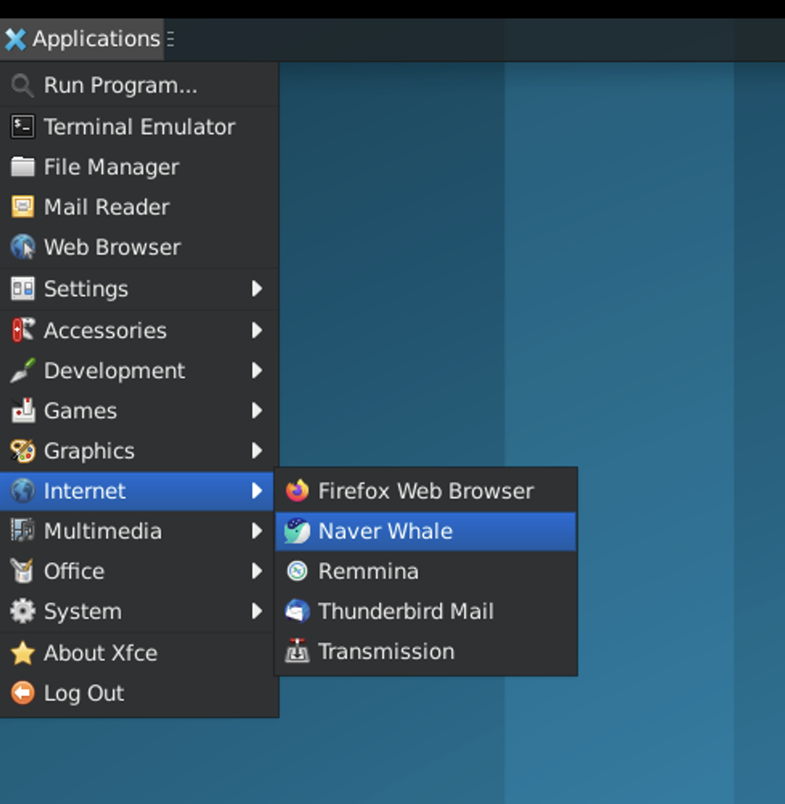Click the Remmina icon

(x=297, y=571)
